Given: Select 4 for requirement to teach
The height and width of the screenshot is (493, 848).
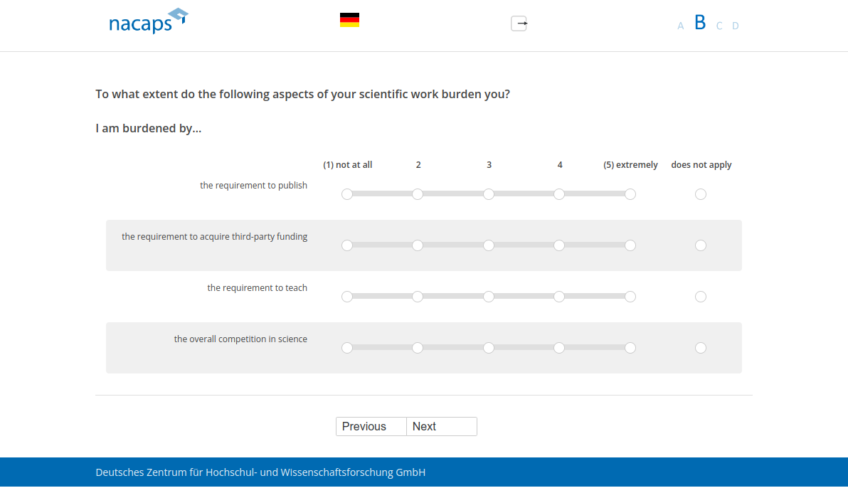Looking at the screenshot, I should coord(559,297).
